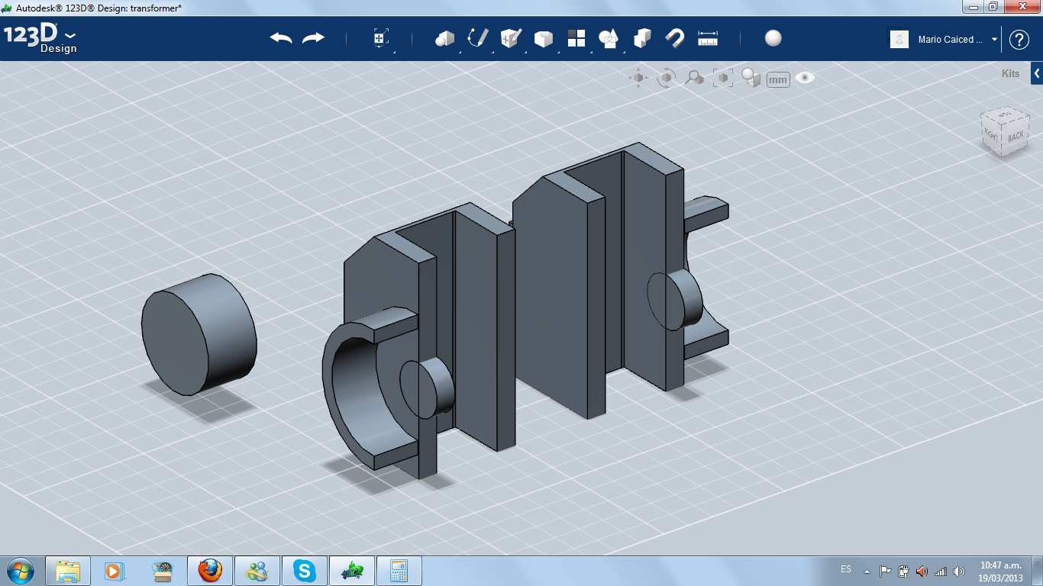This screenshot has height=586, width=1043.
Task: Select the Combine tool
Action: coord(642,38)
